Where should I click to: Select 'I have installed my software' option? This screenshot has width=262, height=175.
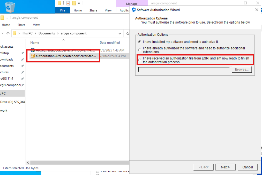[139, 42]
